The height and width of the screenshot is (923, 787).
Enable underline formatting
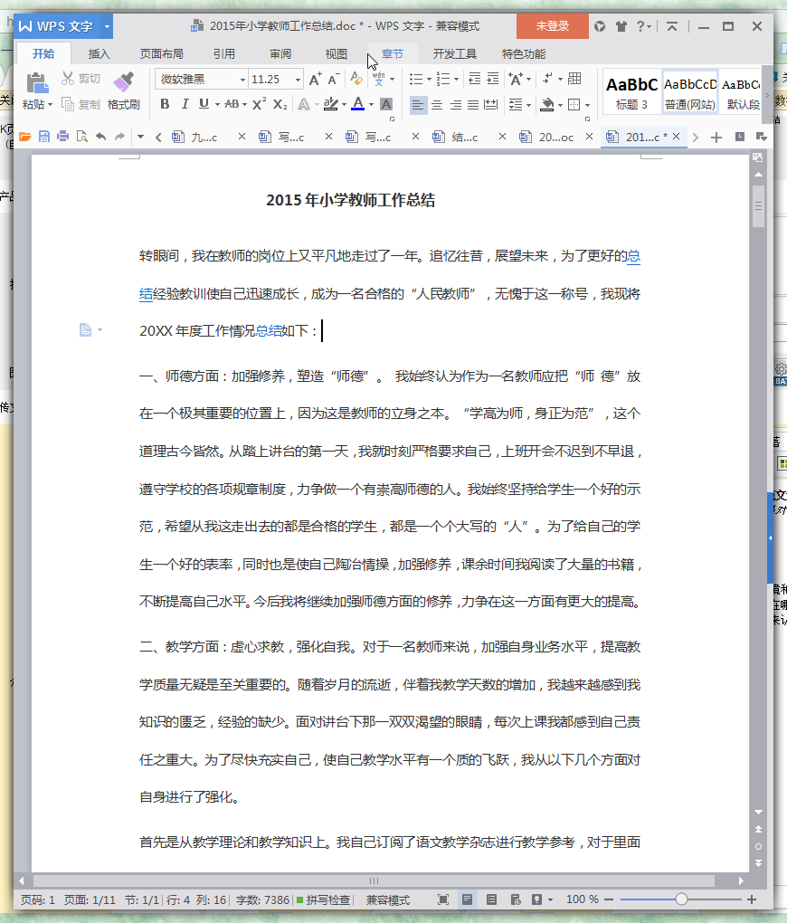pos(202,104)
